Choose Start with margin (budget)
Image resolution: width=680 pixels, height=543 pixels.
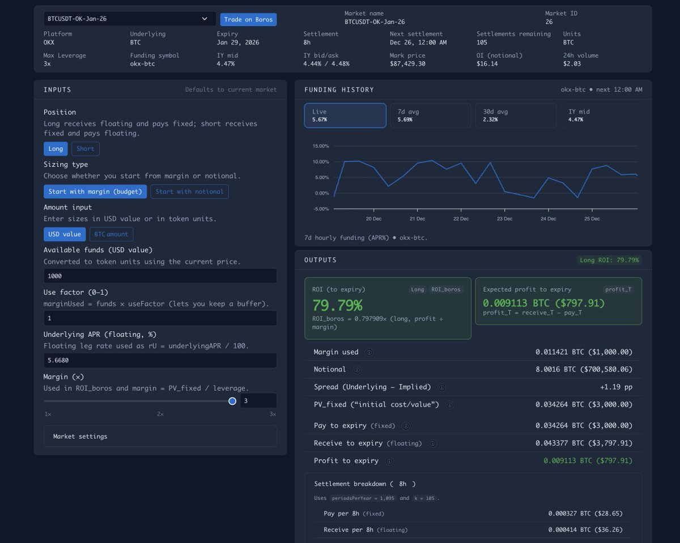pos(95,191)
